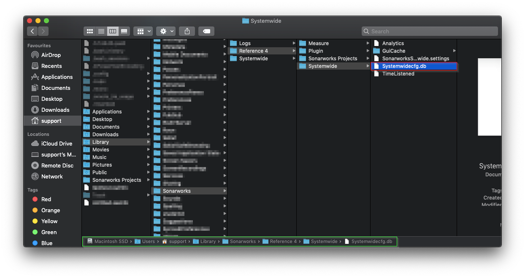Expand the Movies folder arrow
This screenshot has width=525, height=278.
pyautogui.click(x=148, y=149)
